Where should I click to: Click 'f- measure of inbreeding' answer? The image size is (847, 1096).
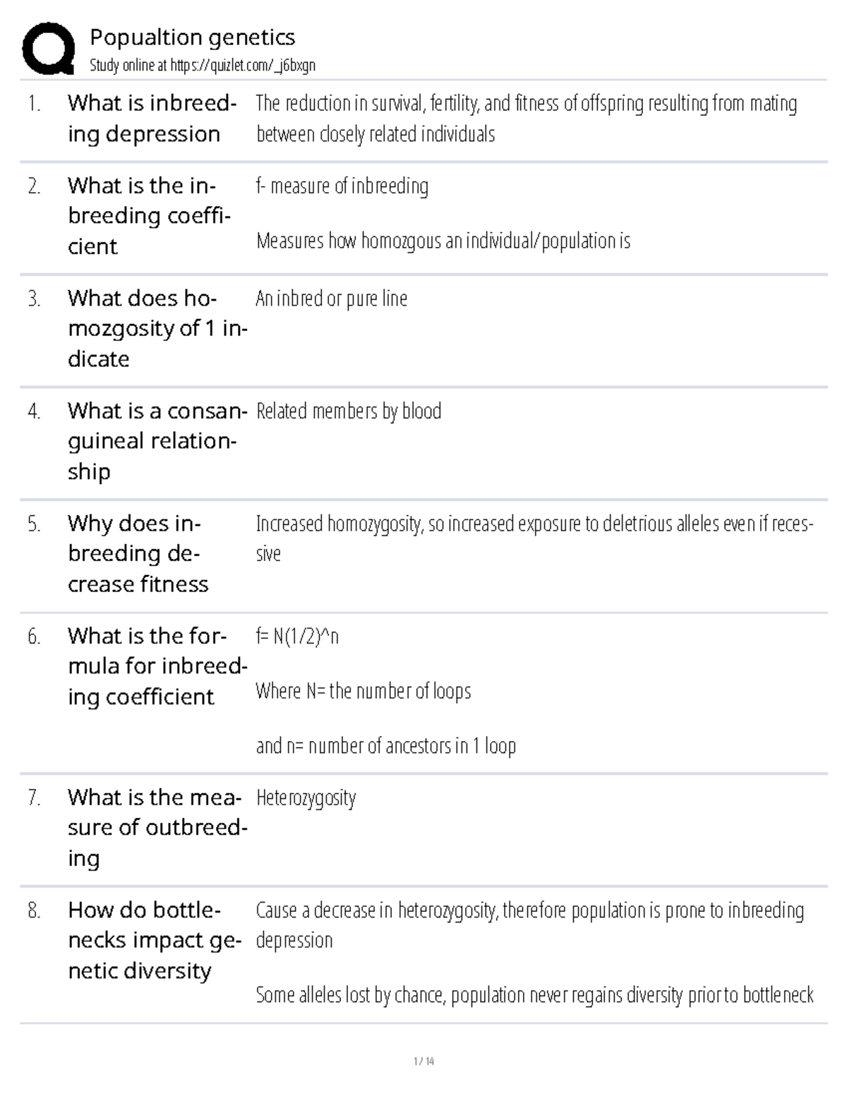coord(342,186)
